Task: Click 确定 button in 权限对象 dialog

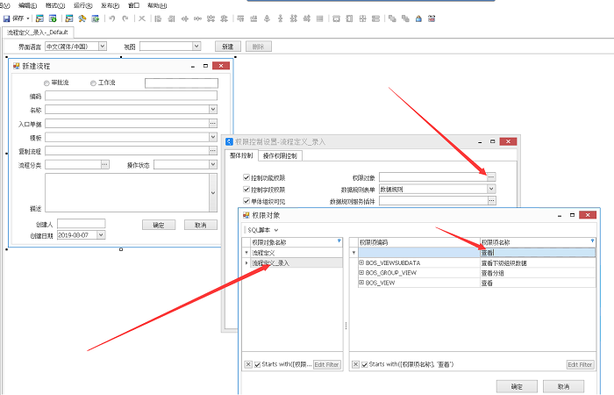Action: pos(517,386)
